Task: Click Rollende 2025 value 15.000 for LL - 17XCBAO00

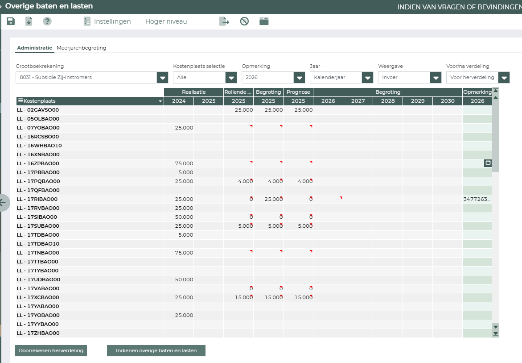Action: (244, 297)
